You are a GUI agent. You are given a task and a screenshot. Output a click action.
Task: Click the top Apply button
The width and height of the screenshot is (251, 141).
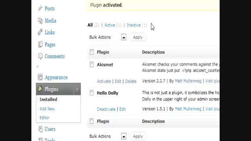(x=138, y=37)
